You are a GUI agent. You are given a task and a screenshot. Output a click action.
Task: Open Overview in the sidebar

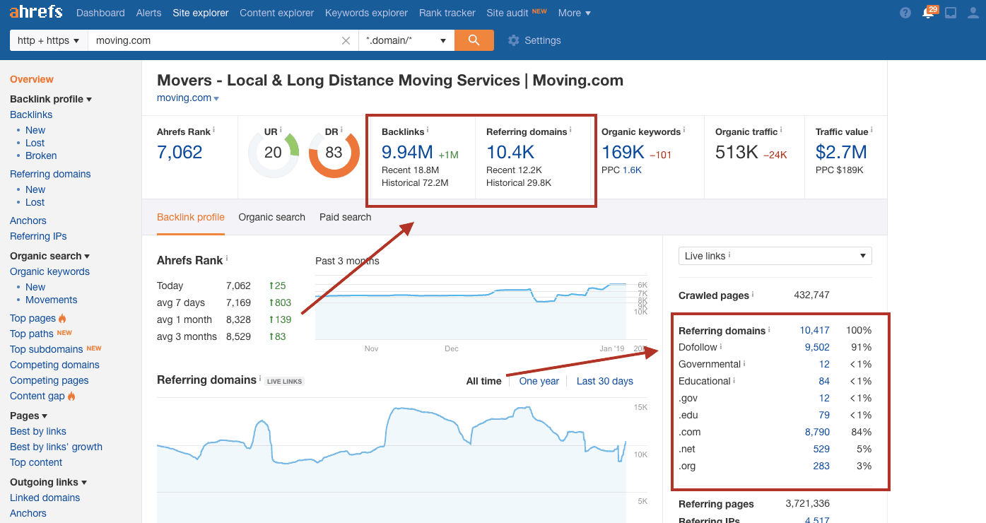tap(32, 79)
